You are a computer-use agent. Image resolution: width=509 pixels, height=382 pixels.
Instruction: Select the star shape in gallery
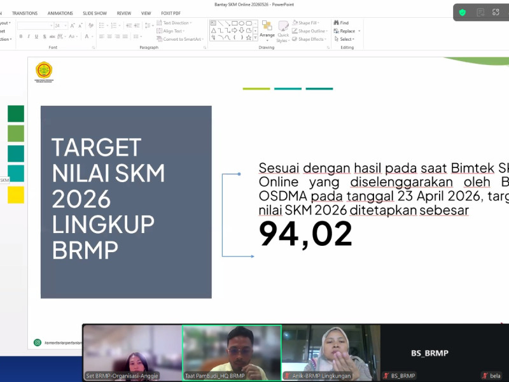pyautogui.click(x=249, y=38)
